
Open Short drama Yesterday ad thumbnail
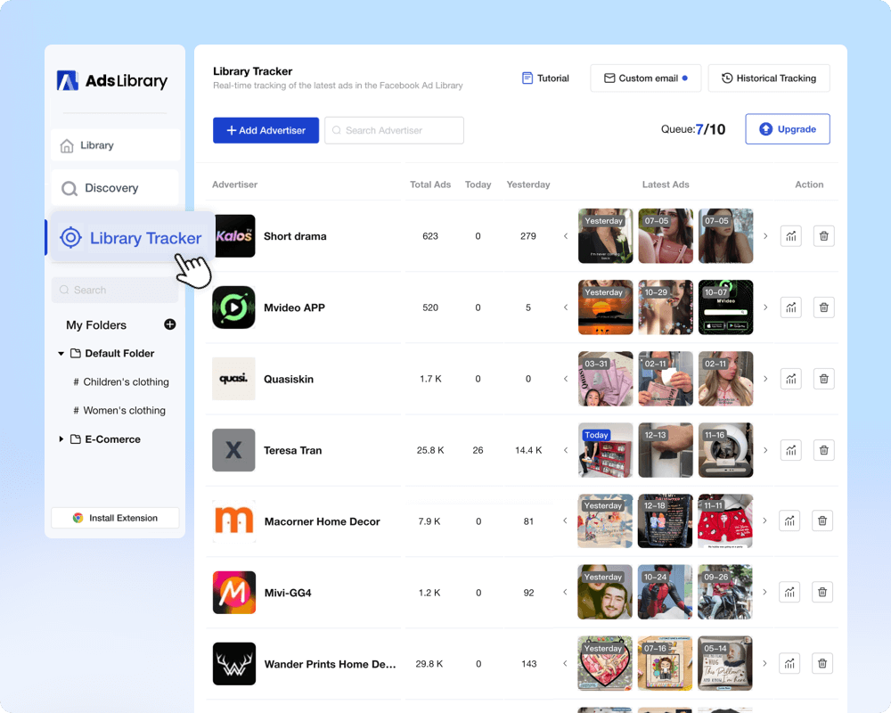(605, 236)
